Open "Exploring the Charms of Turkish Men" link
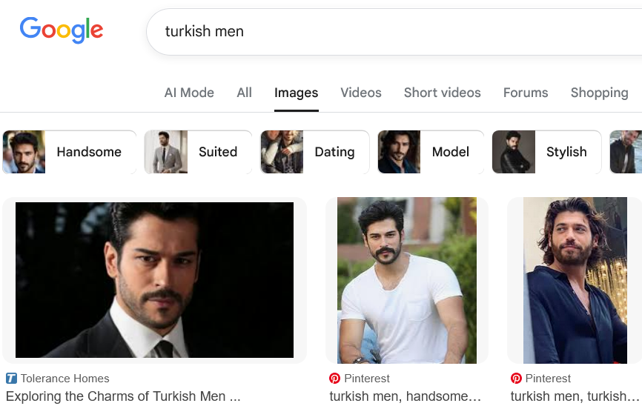This screenshot has height=406, width=642. click(x=123, y=396)
